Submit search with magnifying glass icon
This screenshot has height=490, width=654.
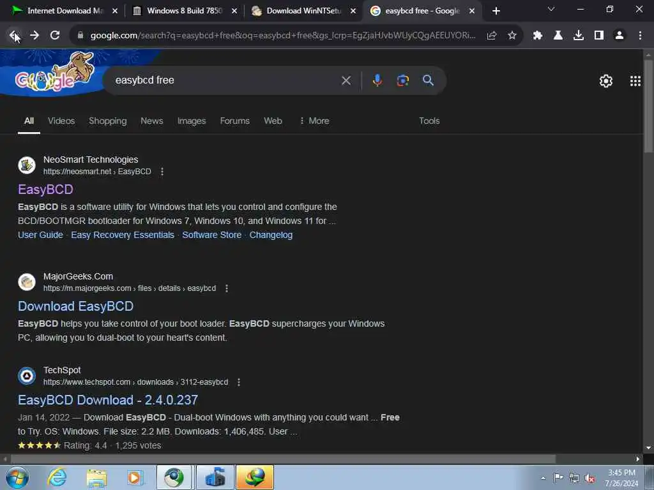pyautogui.click(x=428, y=80)
